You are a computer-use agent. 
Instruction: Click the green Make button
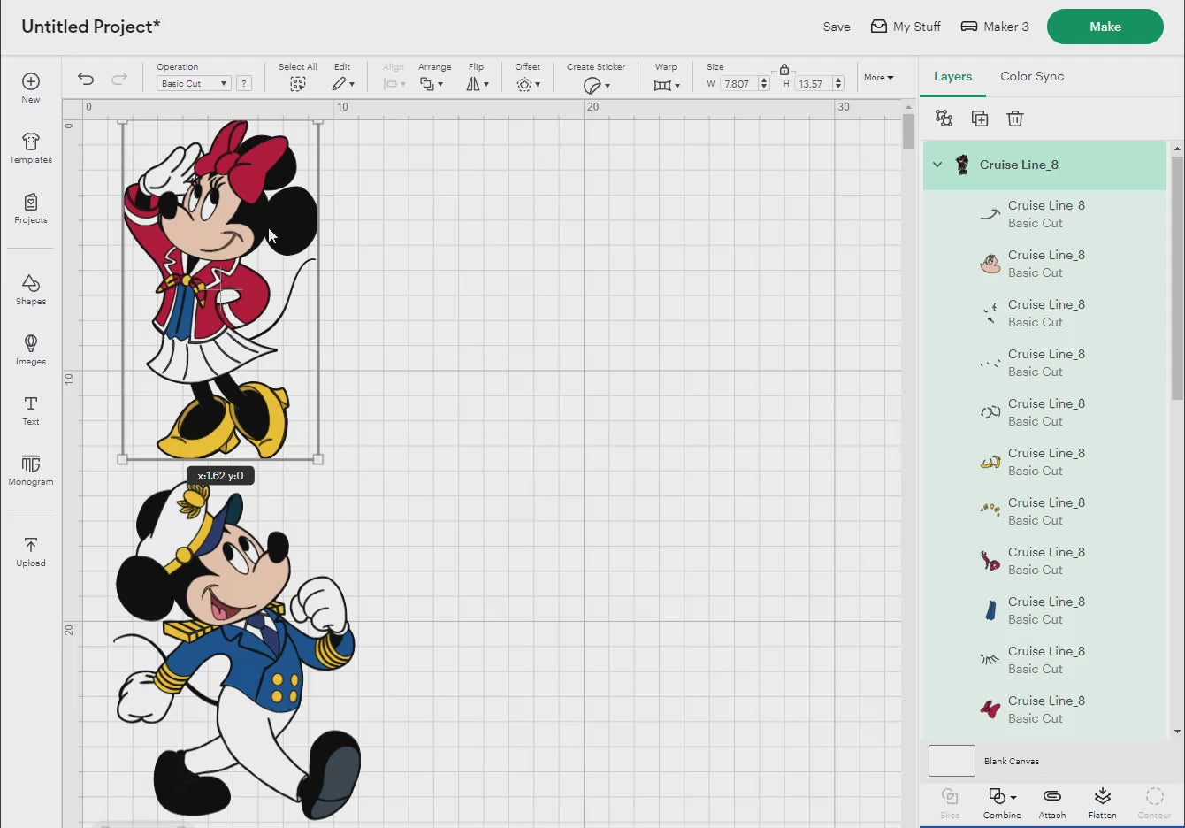(x=1105, y=27)
